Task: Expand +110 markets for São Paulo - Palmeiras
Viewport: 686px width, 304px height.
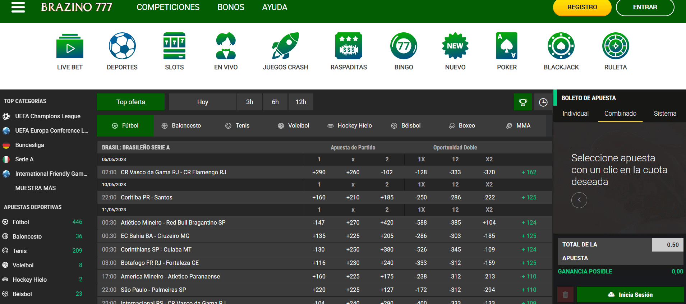Action: point(529,290)
